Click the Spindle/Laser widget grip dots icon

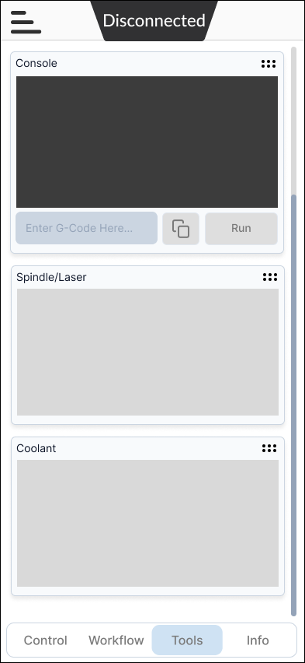(270, 277)
